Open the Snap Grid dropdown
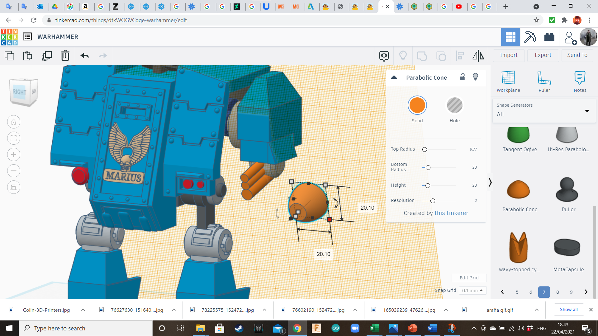 472,290
